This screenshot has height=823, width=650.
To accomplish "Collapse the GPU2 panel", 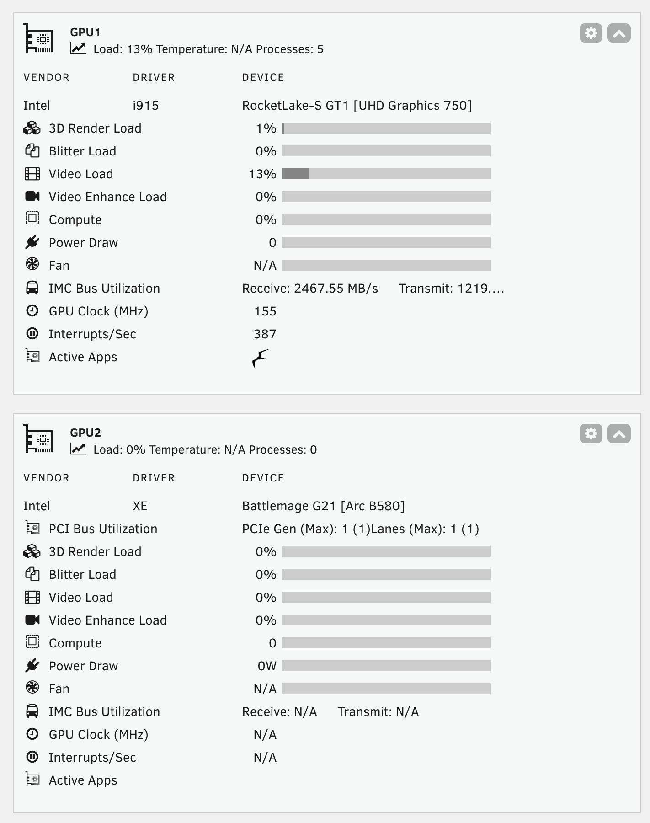I will pos(619,433).
